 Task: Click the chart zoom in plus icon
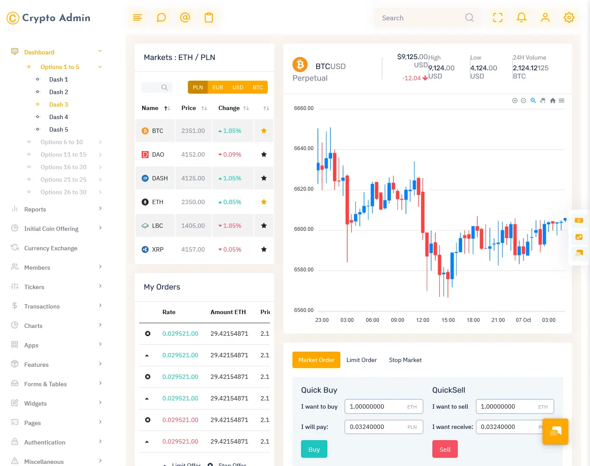pos(515,101)
